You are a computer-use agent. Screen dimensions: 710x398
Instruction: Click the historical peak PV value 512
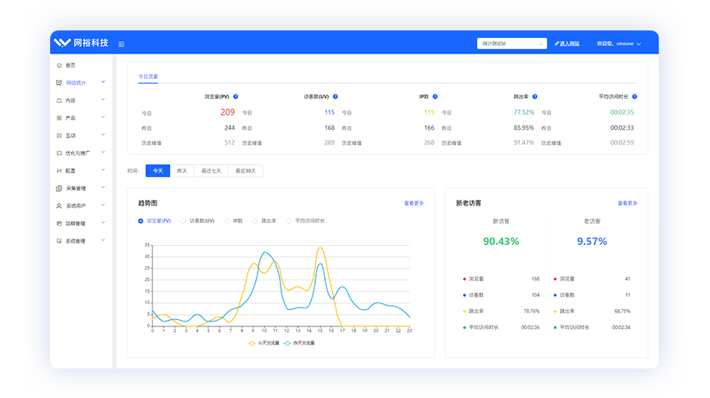point(230,142)
